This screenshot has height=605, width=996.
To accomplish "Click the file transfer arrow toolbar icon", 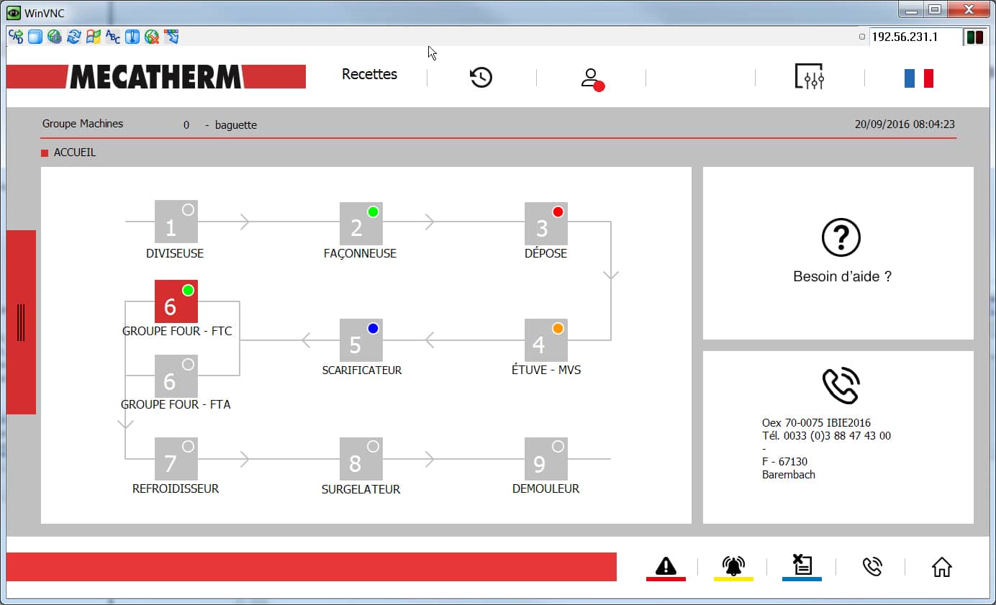I will (171, 37).
